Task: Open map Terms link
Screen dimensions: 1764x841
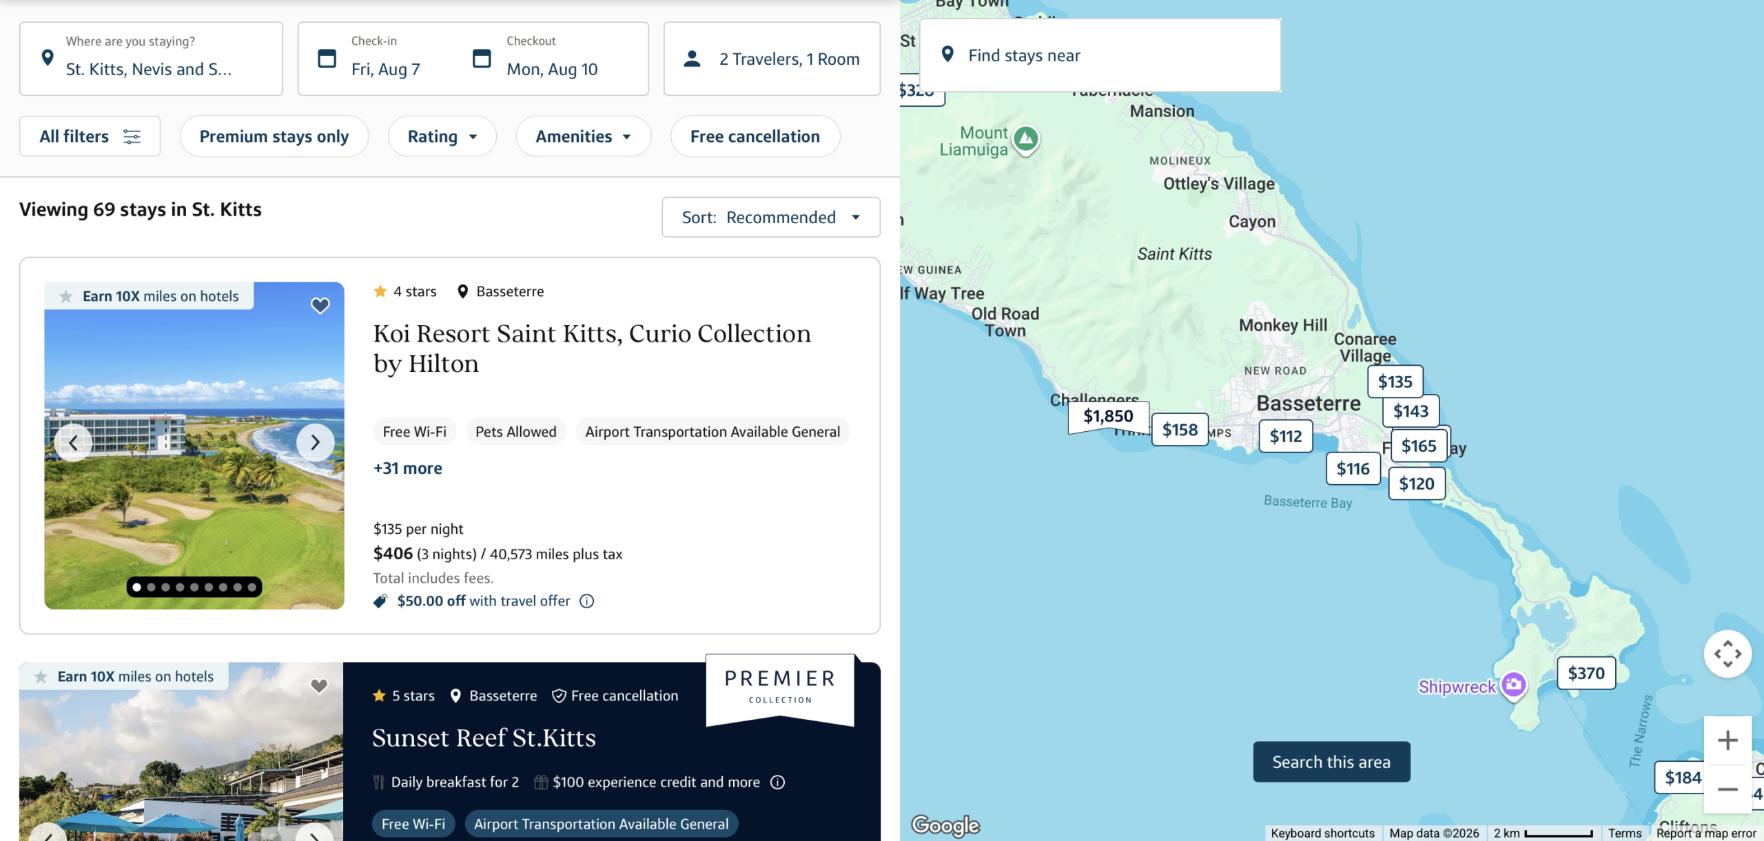Action: point(1625,833)
